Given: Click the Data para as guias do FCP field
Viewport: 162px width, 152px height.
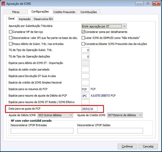Looking at the screenshot, I should (x=89, y=109).
